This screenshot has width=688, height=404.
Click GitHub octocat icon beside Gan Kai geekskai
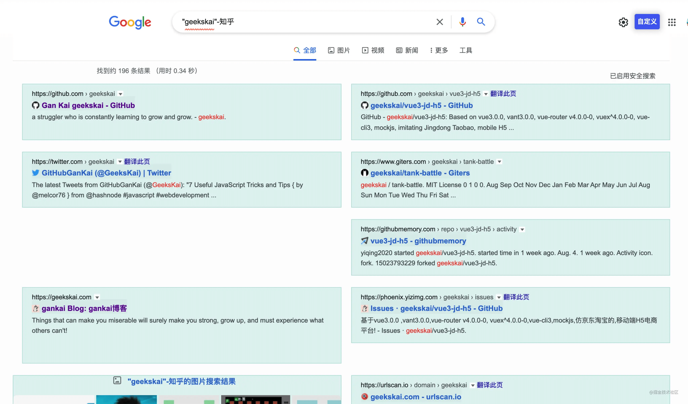[35, 105]
